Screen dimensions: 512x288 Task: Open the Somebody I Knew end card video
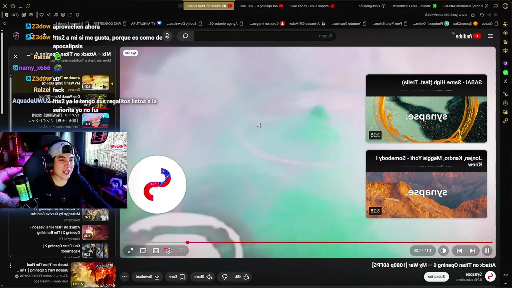426,184
